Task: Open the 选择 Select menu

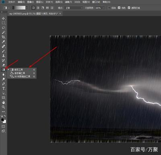Action: [x=59, y=2]
